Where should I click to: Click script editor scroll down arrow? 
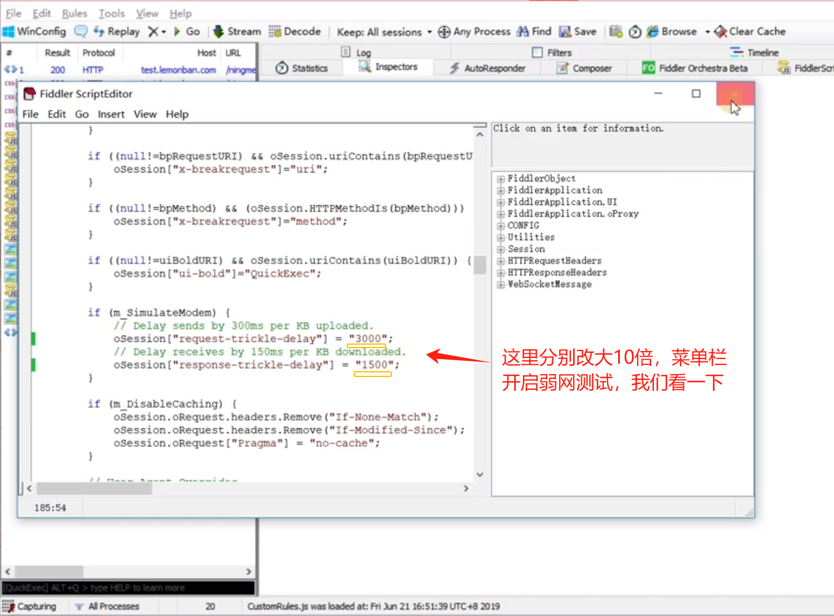480,475
